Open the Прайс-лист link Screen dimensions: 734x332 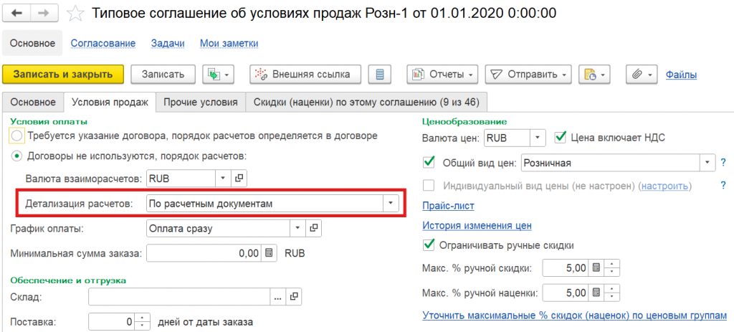[x=448, y=206]
